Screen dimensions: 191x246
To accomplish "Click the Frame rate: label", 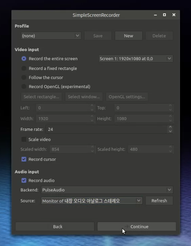I will (x=32, y=129).
